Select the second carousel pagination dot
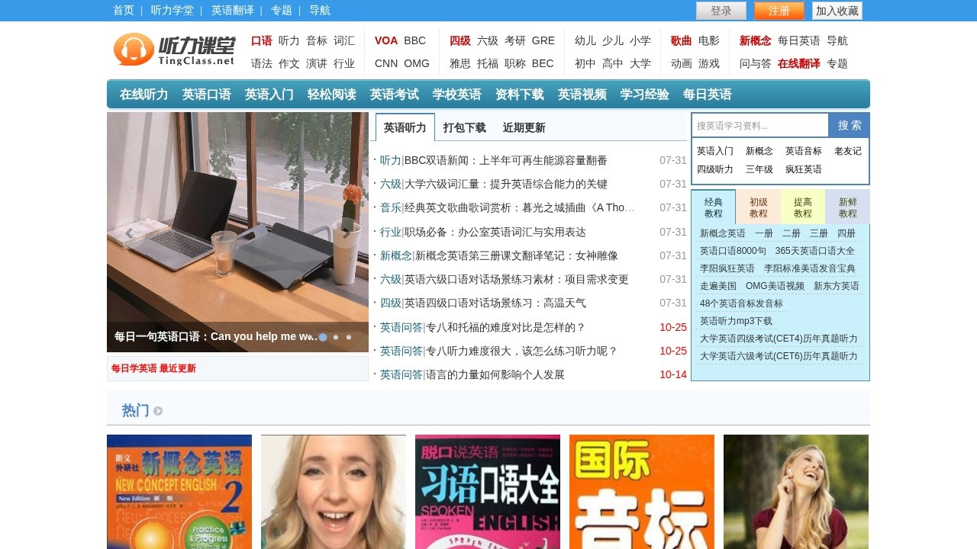Image resolution: width=977 pixels, height=549 pixels. click(336, 336)
